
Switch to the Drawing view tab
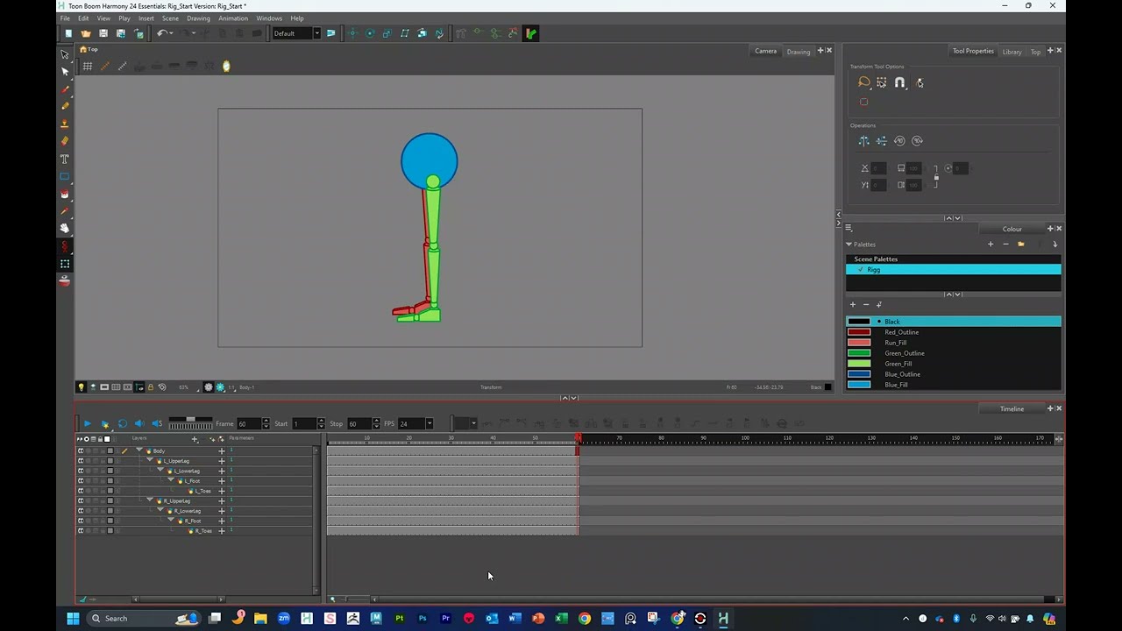(799, 52)
